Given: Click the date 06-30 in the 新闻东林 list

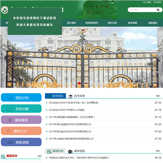Looking at the screenshot, I should pyautogui.click(x=158, y=158).
